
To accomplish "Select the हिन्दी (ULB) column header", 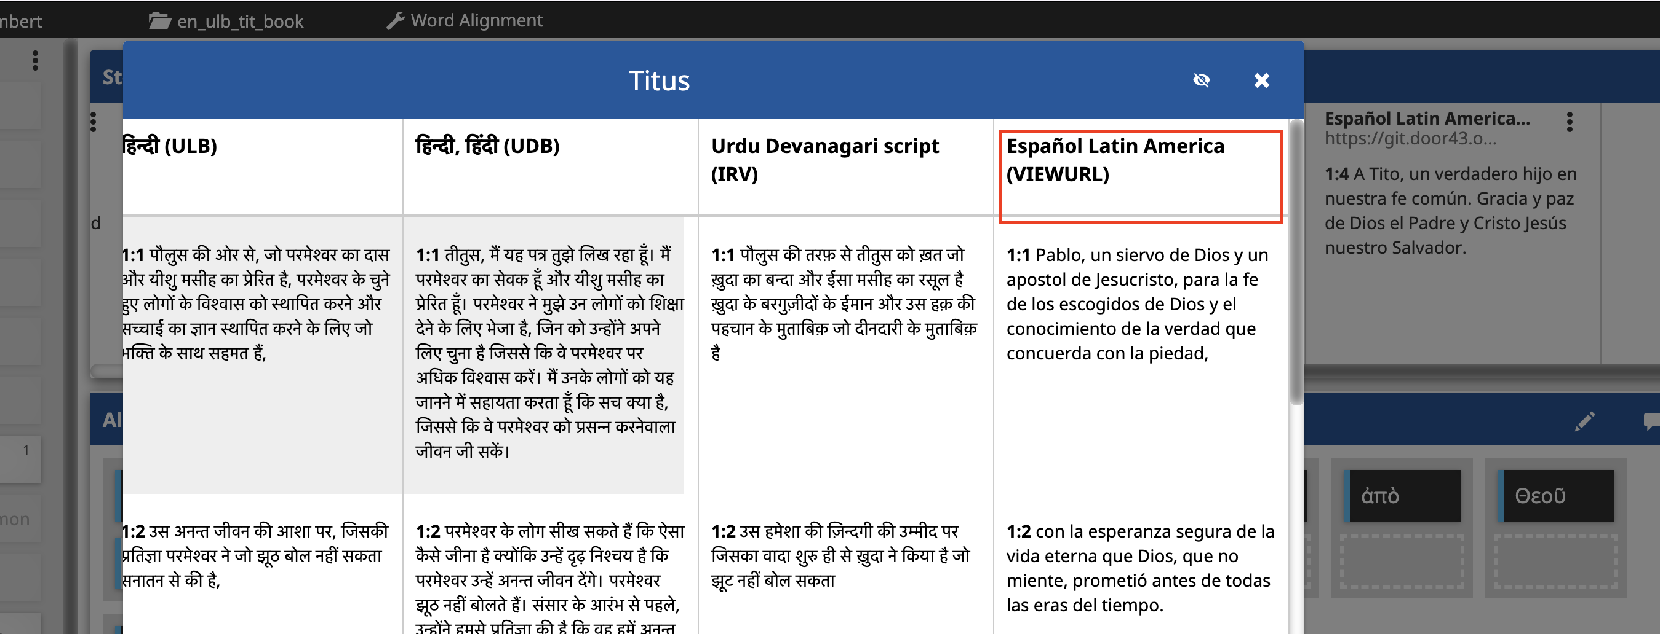I will (x=170, y=146).
